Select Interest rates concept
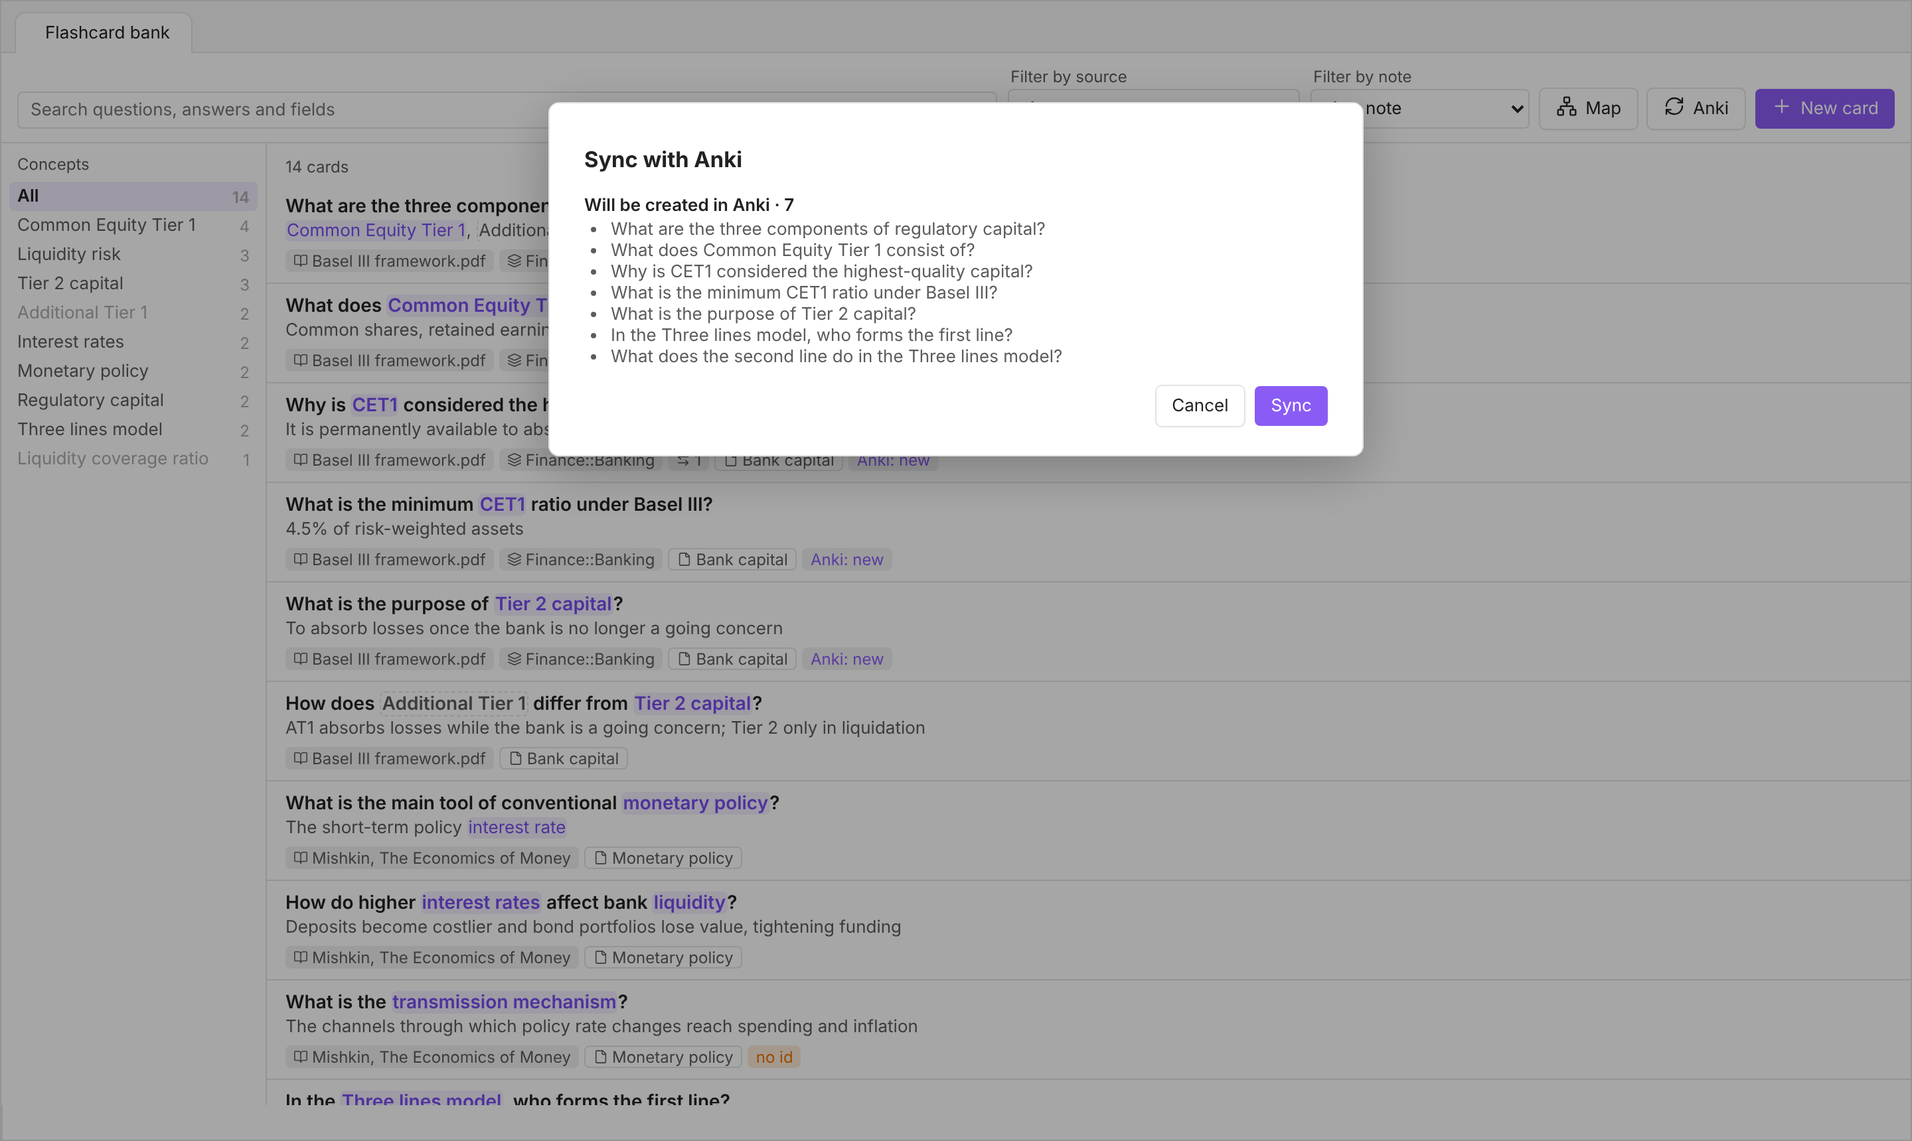The image size is (1912, 1141). tap(132, 342)
